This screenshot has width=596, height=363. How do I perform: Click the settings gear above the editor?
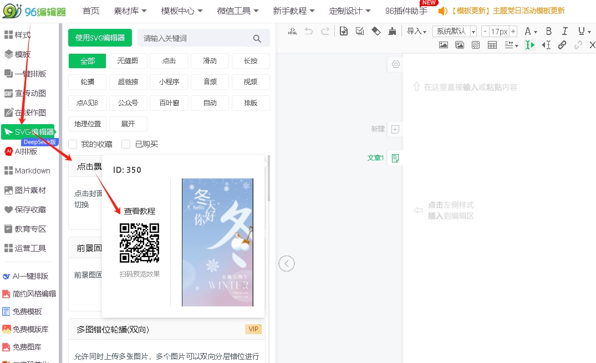(x=395, y=64)
